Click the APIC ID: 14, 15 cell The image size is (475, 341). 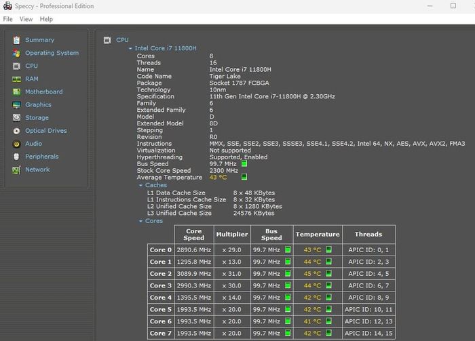click(368, 334)
